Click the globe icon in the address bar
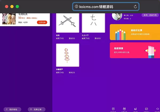This screenshot has width=160, height=112. 77,6
